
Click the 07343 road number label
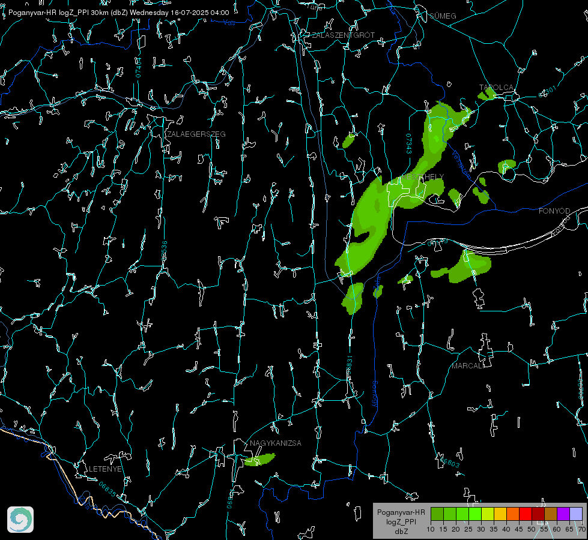tap(409, 144)
